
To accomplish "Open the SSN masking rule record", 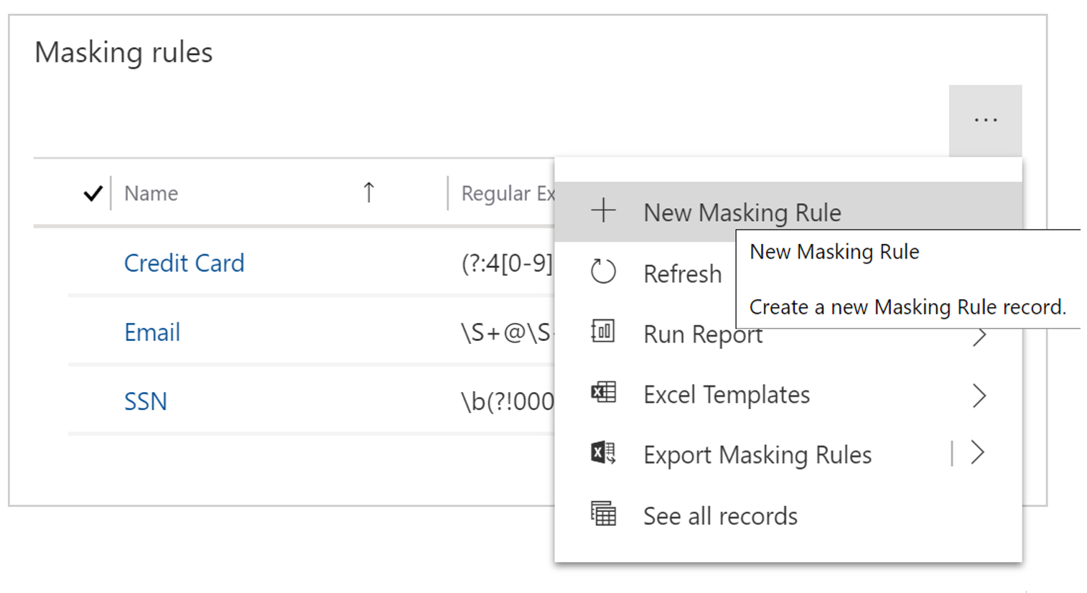I will 146,401.
